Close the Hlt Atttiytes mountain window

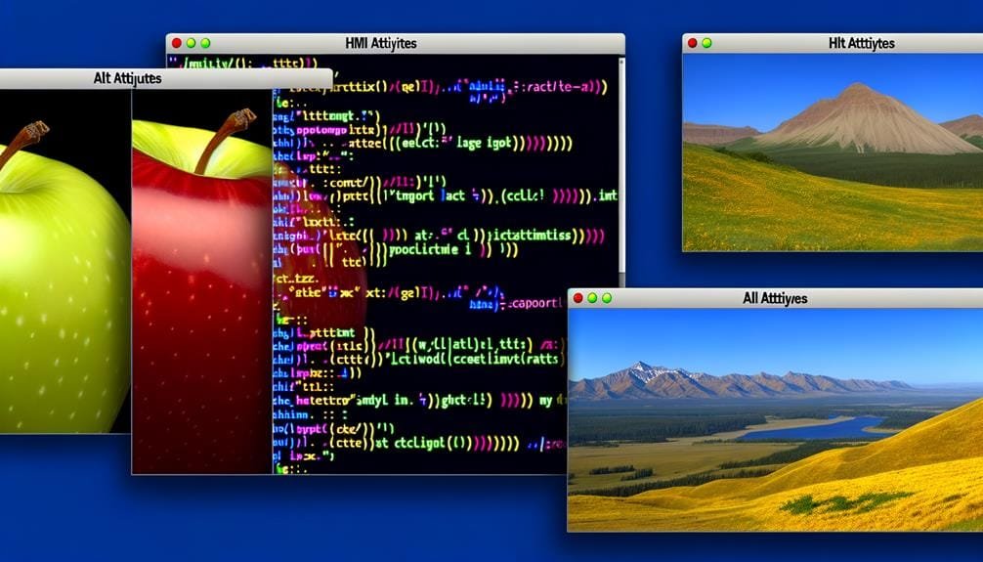tap(692, 43)
